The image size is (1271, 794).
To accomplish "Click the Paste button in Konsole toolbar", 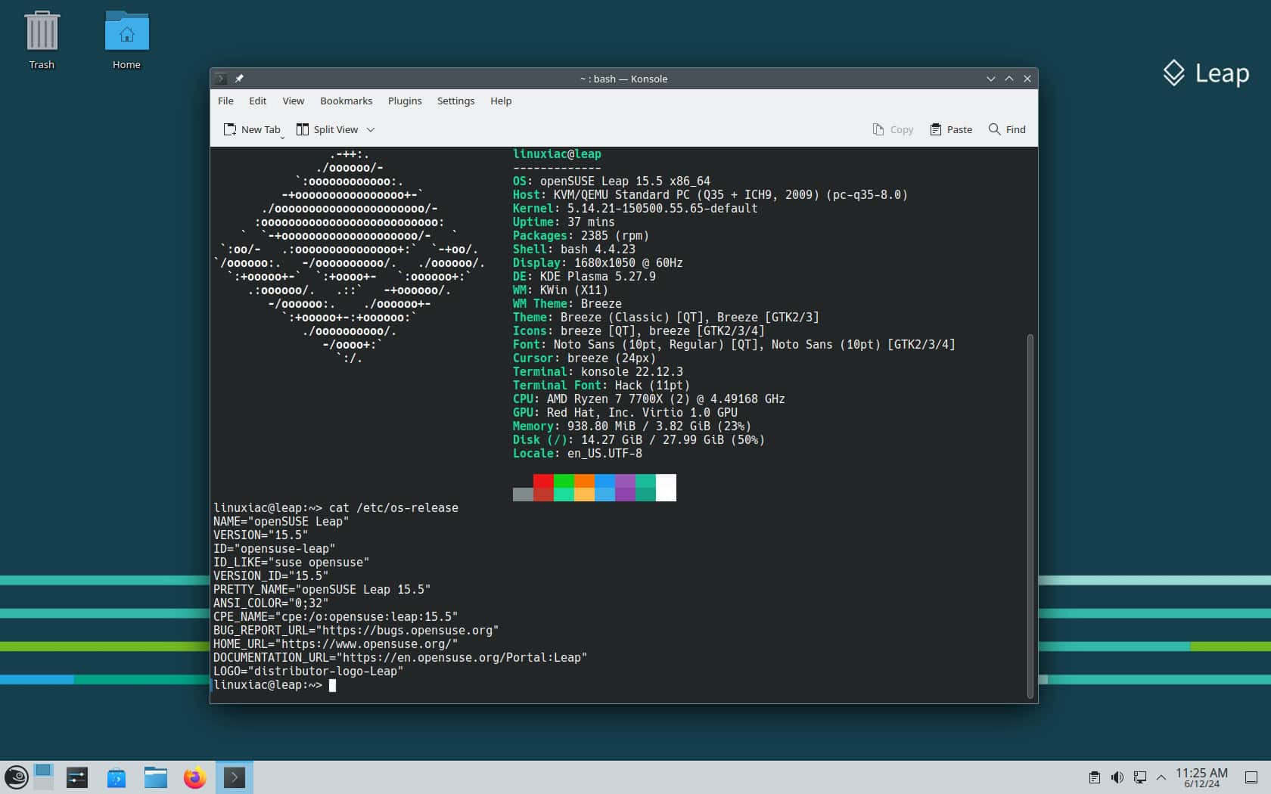I will pos(950,129).
